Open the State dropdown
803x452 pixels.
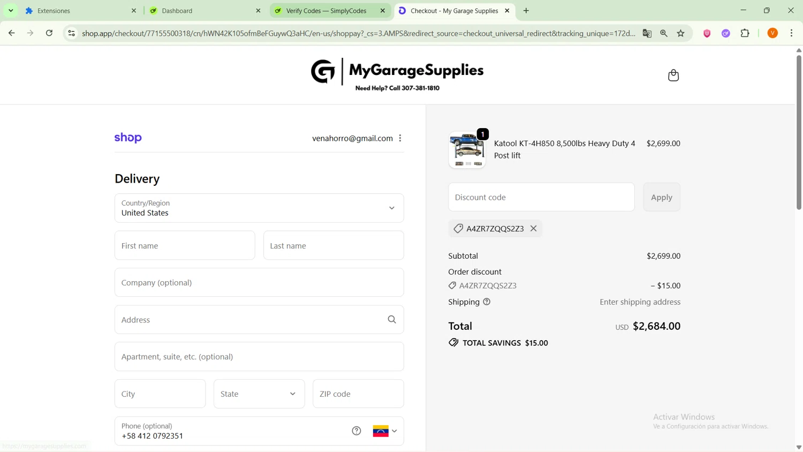[x=259, y=394]
